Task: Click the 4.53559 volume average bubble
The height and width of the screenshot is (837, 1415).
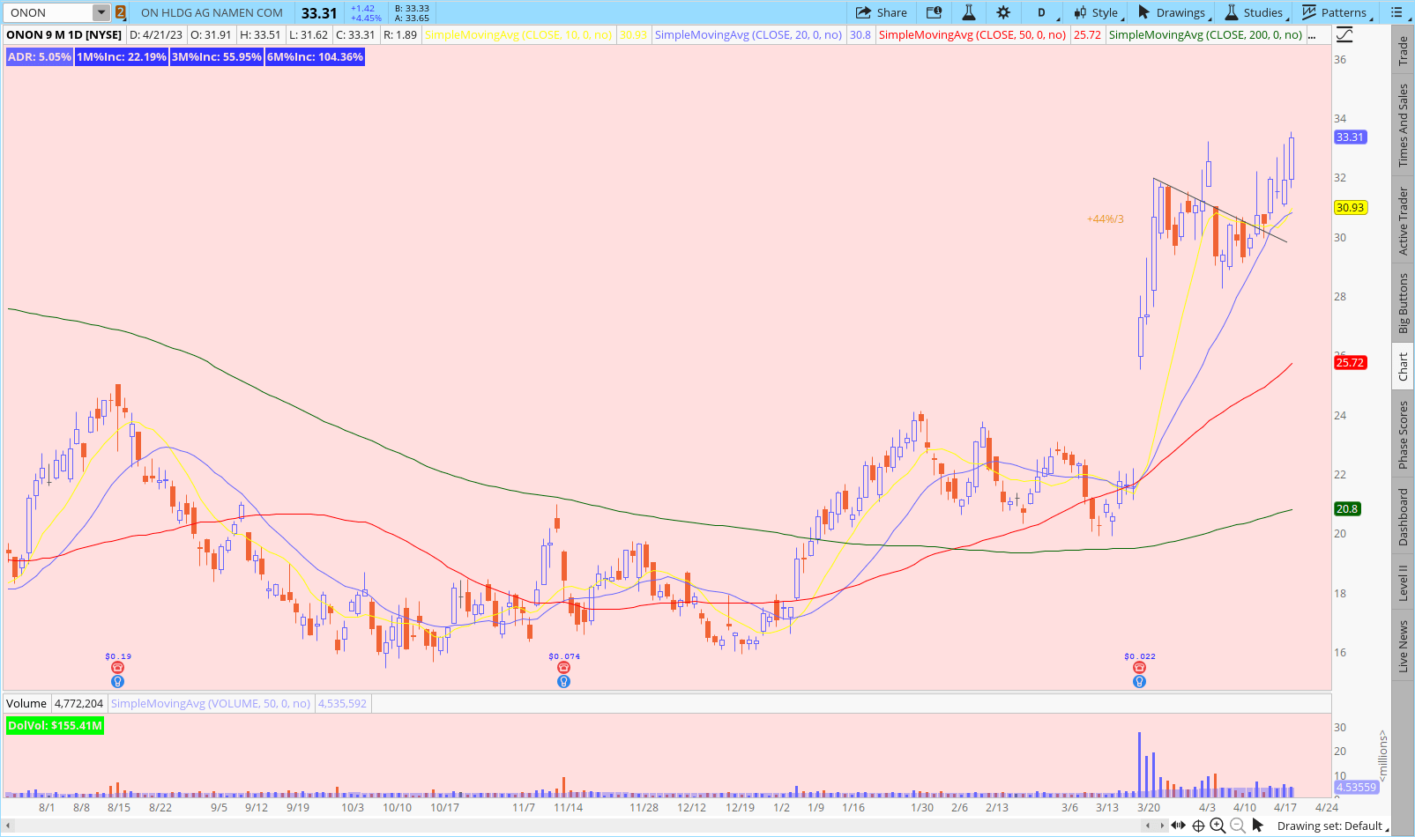Action: coord(1356,787)
